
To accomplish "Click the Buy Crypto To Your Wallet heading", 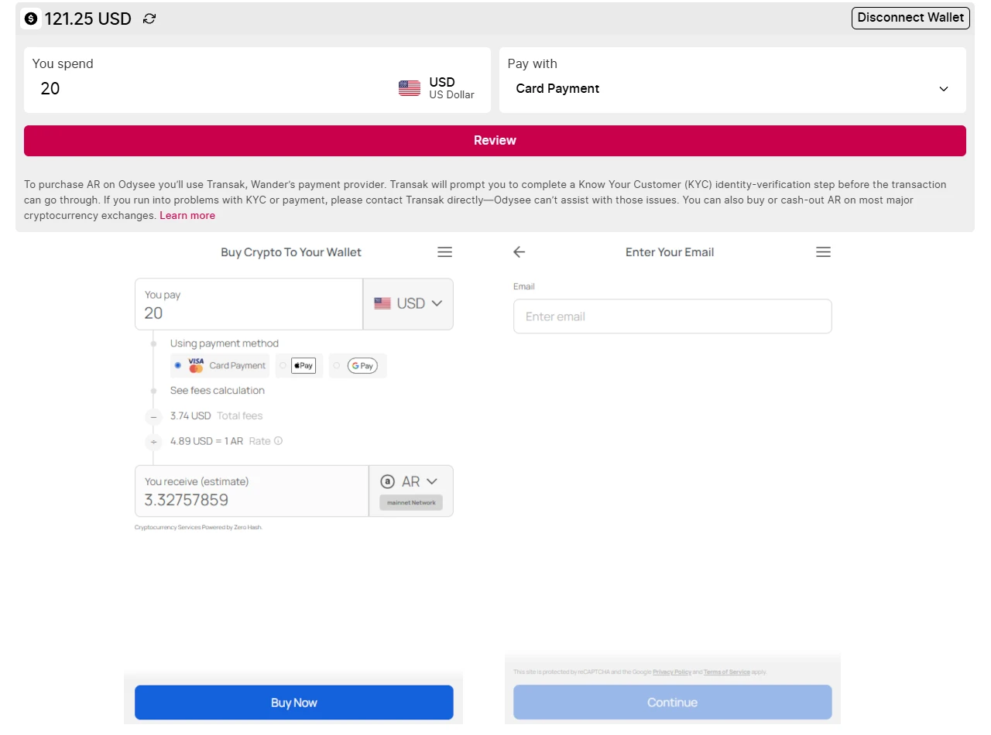I will 291,252.
